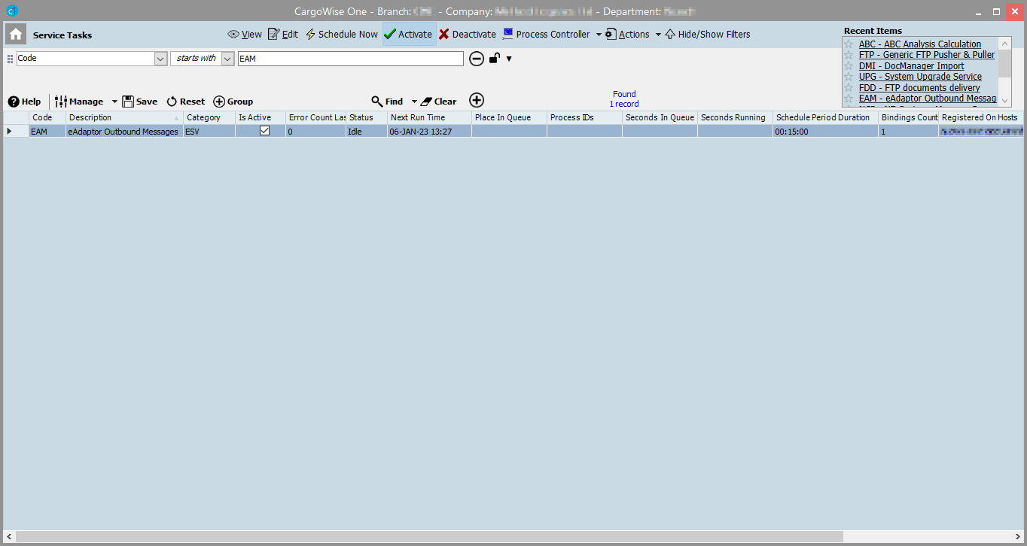Viewport: 1027px width, 546px height.
Task: Trigger Schedule Now with the lightning icon
Action: (309, 34)
